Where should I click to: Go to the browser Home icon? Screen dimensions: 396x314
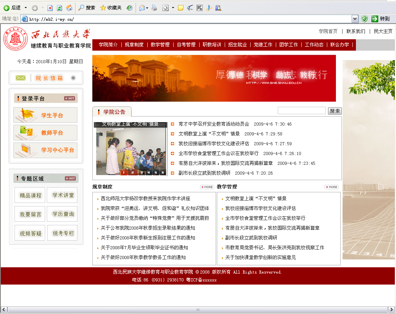click(x=69, y=8)
